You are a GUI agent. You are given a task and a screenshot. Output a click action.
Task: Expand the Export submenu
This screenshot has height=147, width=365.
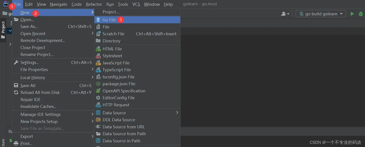click(53, 136)
